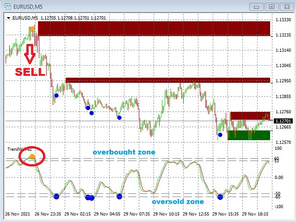Click the 1.13330 price scale label
This screenshot has width=296, height=222.
point(283,20)
